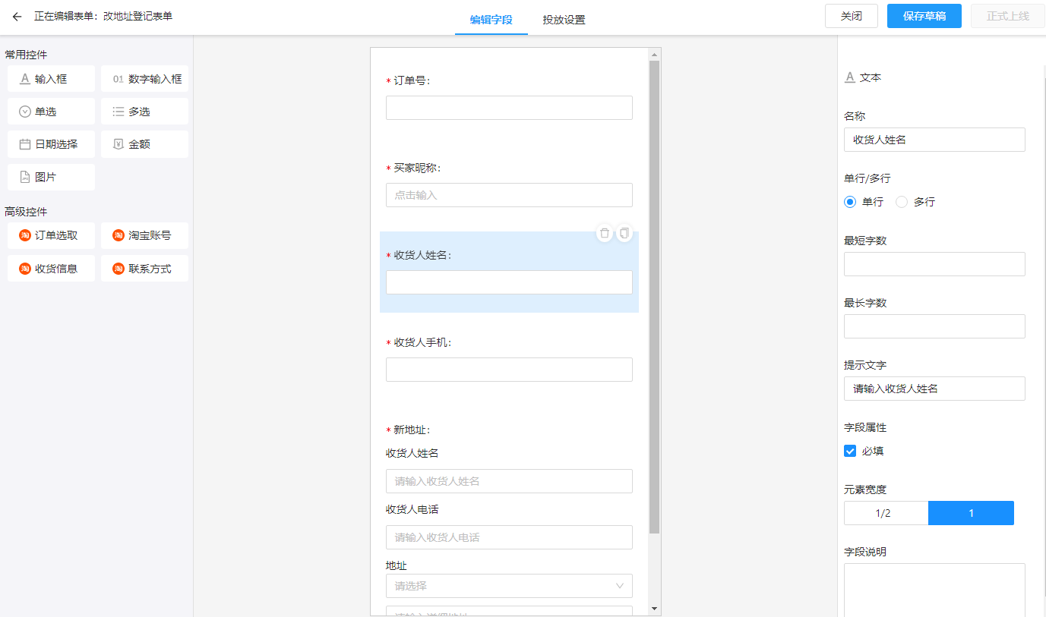This screenshot has width=1046, height=617.
Task: Switch to the 编辑字段 tab
Action: pyautogui.click(x=491, y=20)
